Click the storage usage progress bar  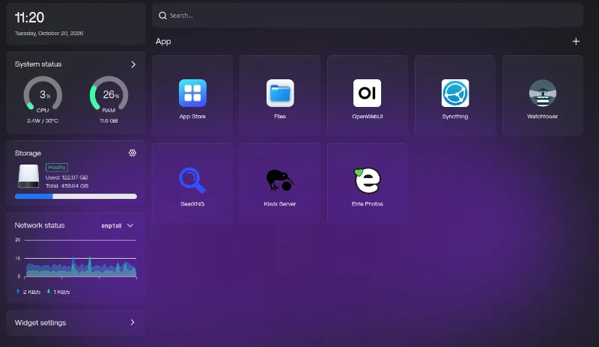click(x=76, y=196)
